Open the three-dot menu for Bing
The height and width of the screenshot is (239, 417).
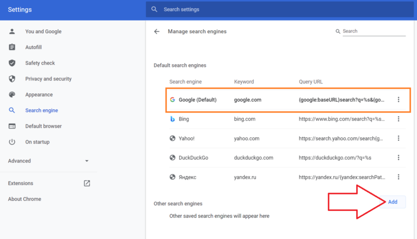point(399,119)
